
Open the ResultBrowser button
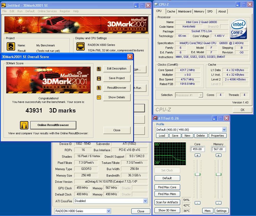[x=117, y=88]
